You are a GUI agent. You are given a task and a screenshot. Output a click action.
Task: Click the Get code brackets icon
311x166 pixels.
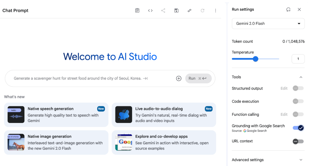(x=150, y=10)
